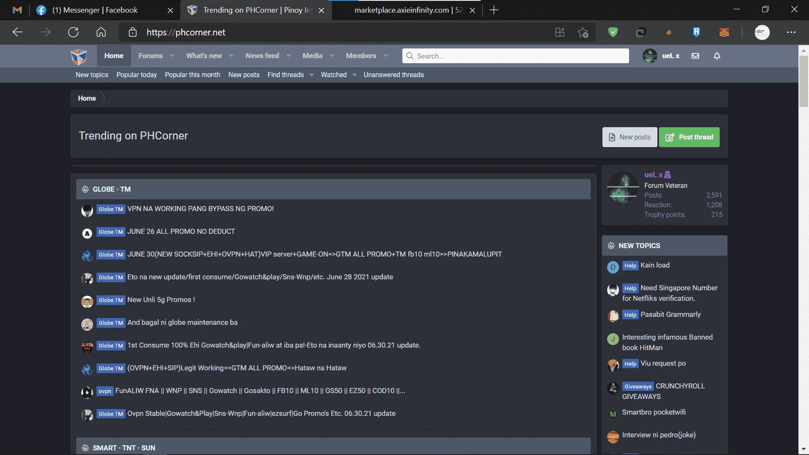Open the Bitwarden shield extension icon
Viewport: 809px width, 455px height.
696,32
